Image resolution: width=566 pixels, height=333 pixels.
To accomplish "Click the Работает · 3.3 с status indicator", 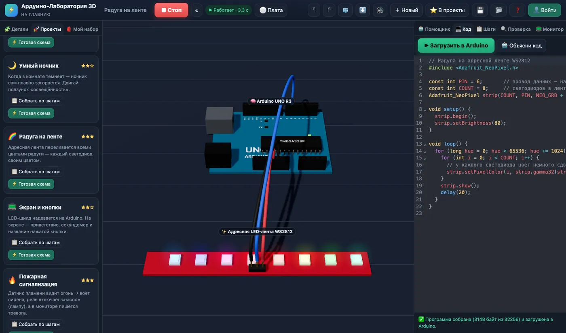I will (228, 10).
